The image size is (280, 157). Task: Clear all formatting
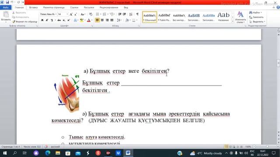pos(91,14)
